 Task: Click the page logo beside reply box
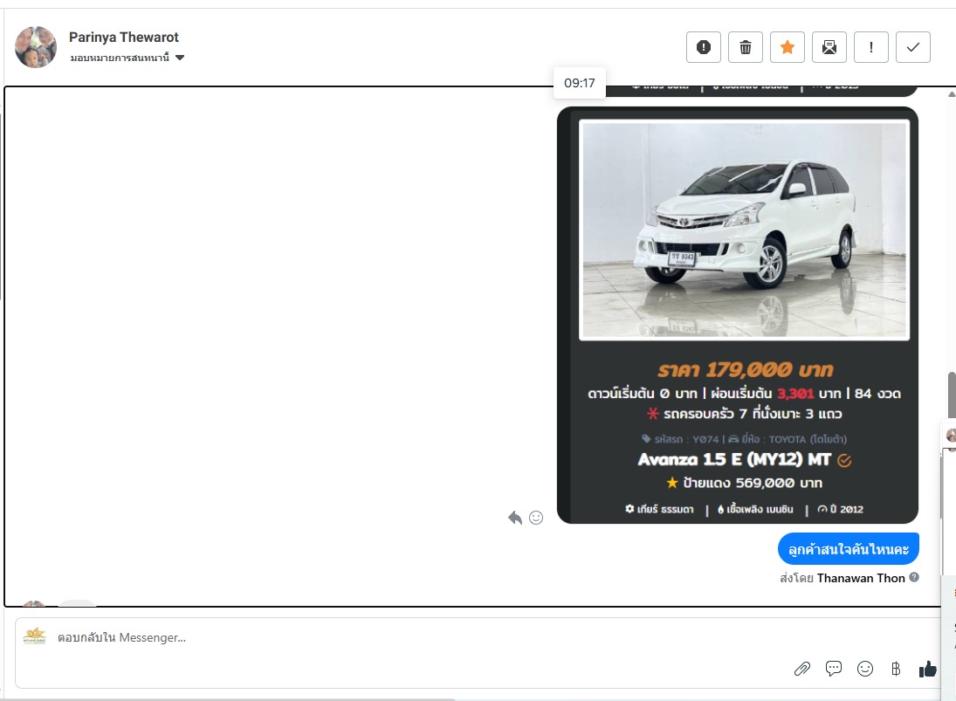[34, 636]
